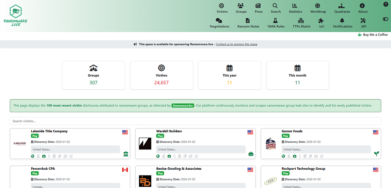Click the dollar sign icon on the Lakeside Title Company card
Viewport: 391px width, 188px height.
49,156
